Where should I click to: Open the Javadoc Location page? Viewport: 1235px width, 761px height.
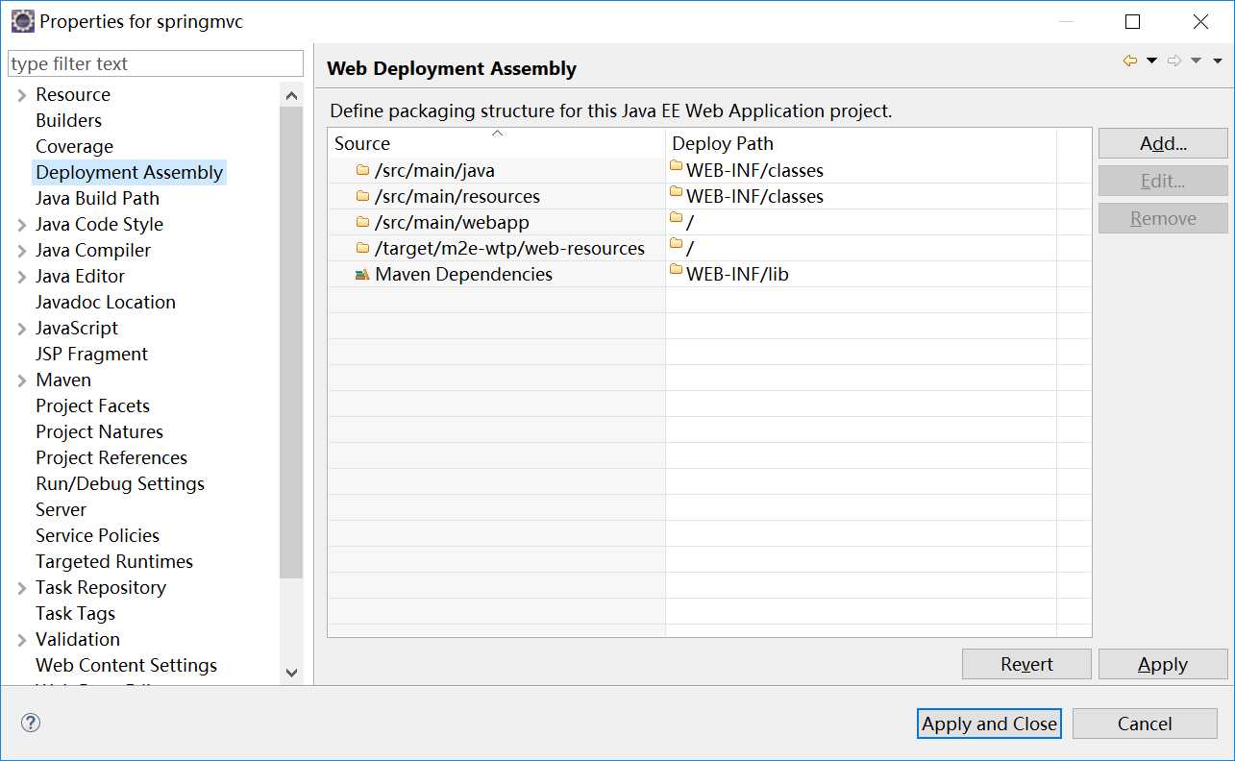(x=106, y=302)
